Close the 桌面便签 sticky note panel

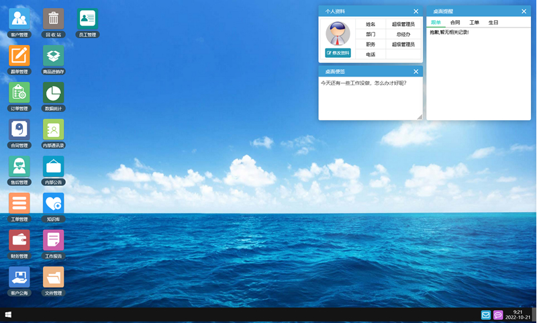(416, 72)
